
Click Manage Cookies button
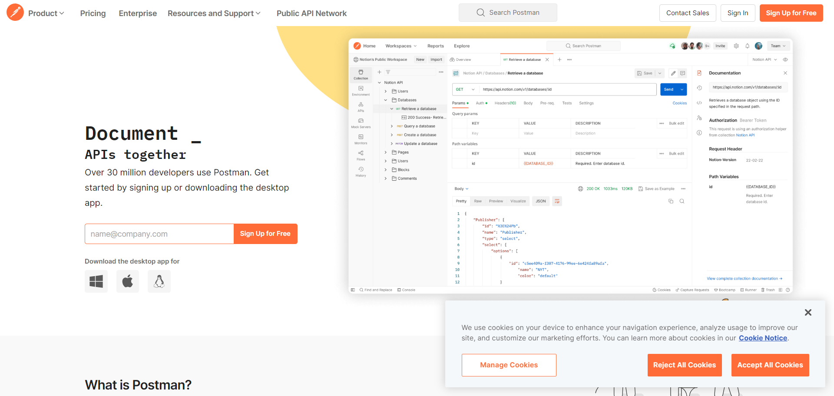pos(509,365)
